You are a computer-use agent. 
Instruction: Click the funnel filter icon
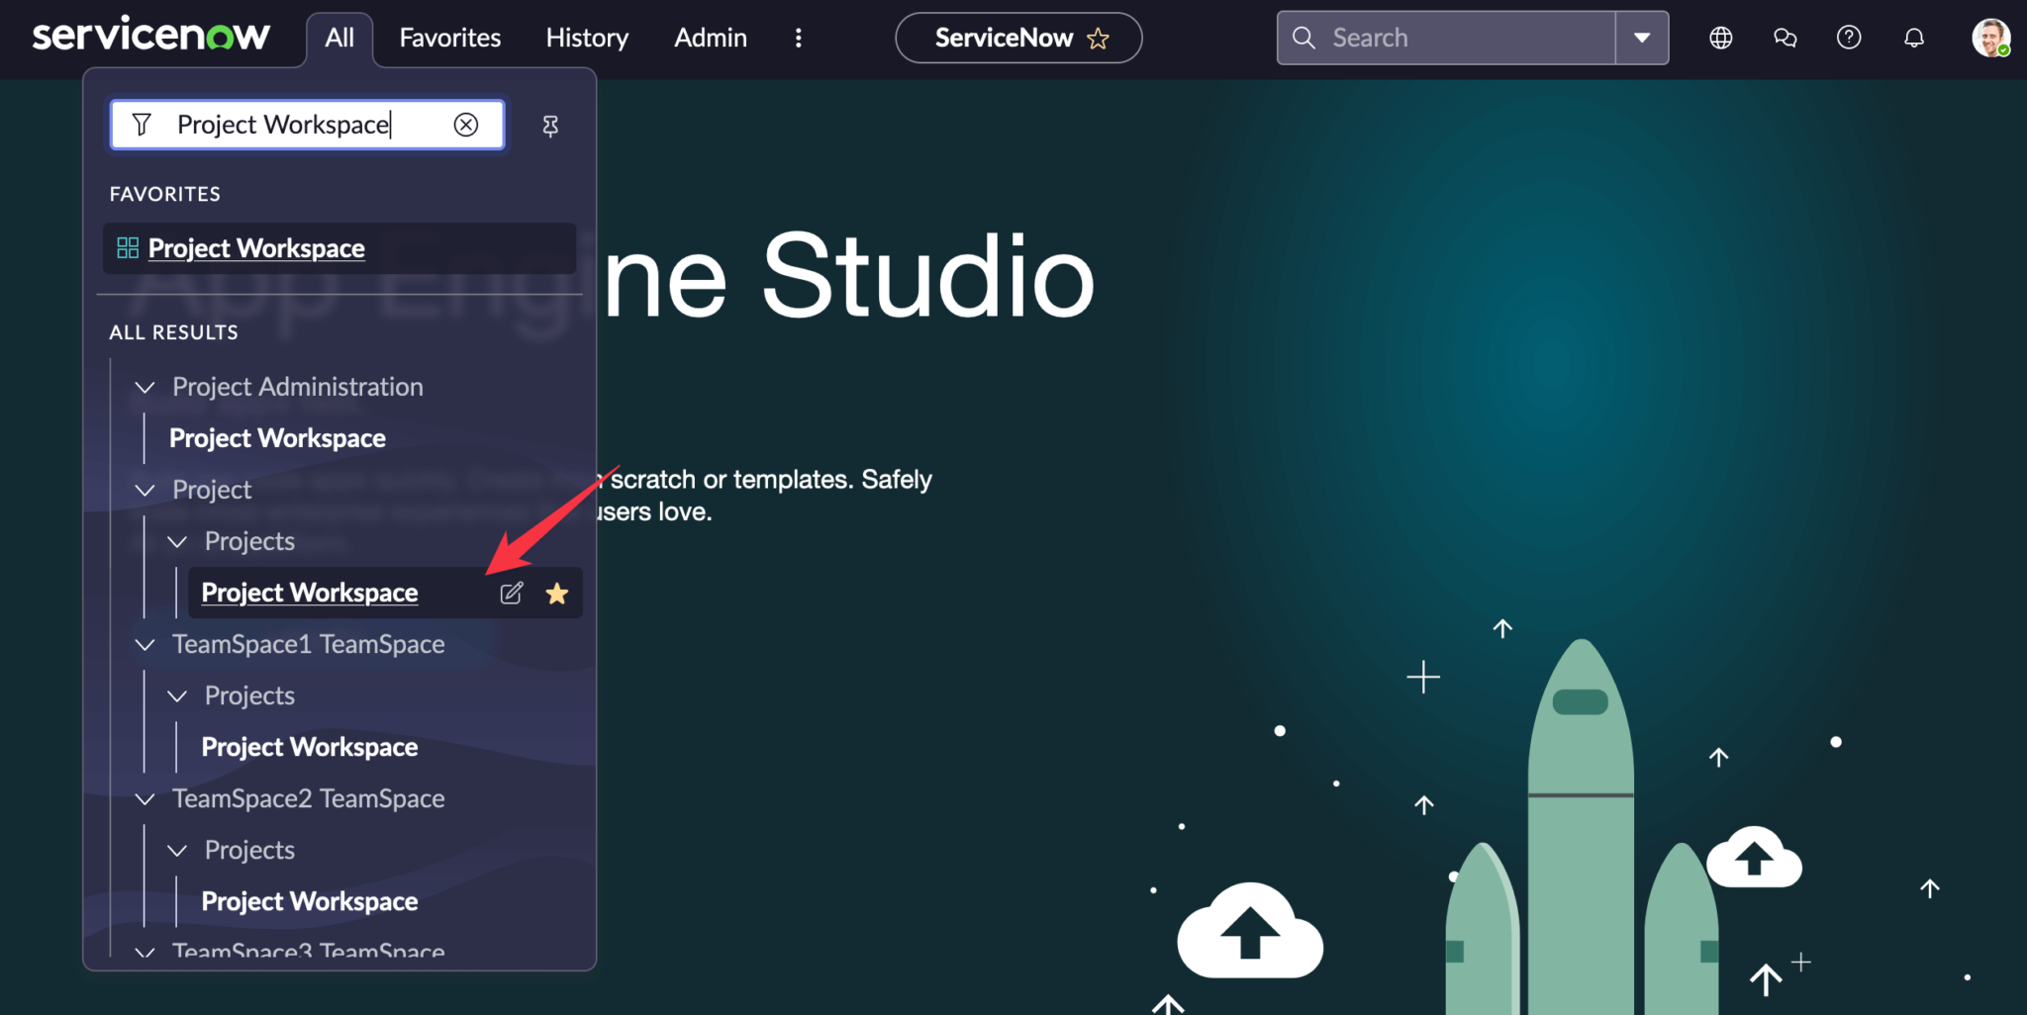click(142, 125)
